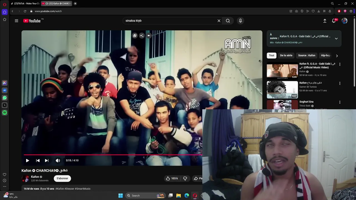Viewport: 356px width, 200px height.
Task: Select the Hip-hop filter chip
Action: point(326,55)
